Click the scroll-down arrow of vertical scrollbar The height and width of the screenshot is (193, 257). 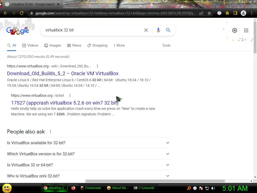tap(255, 177)
